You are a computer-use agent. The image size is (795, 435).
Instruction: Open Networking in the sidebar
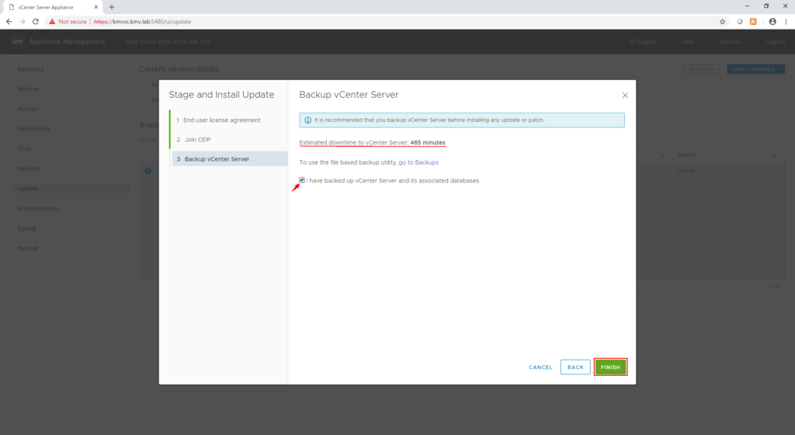(x=33, y=129)
